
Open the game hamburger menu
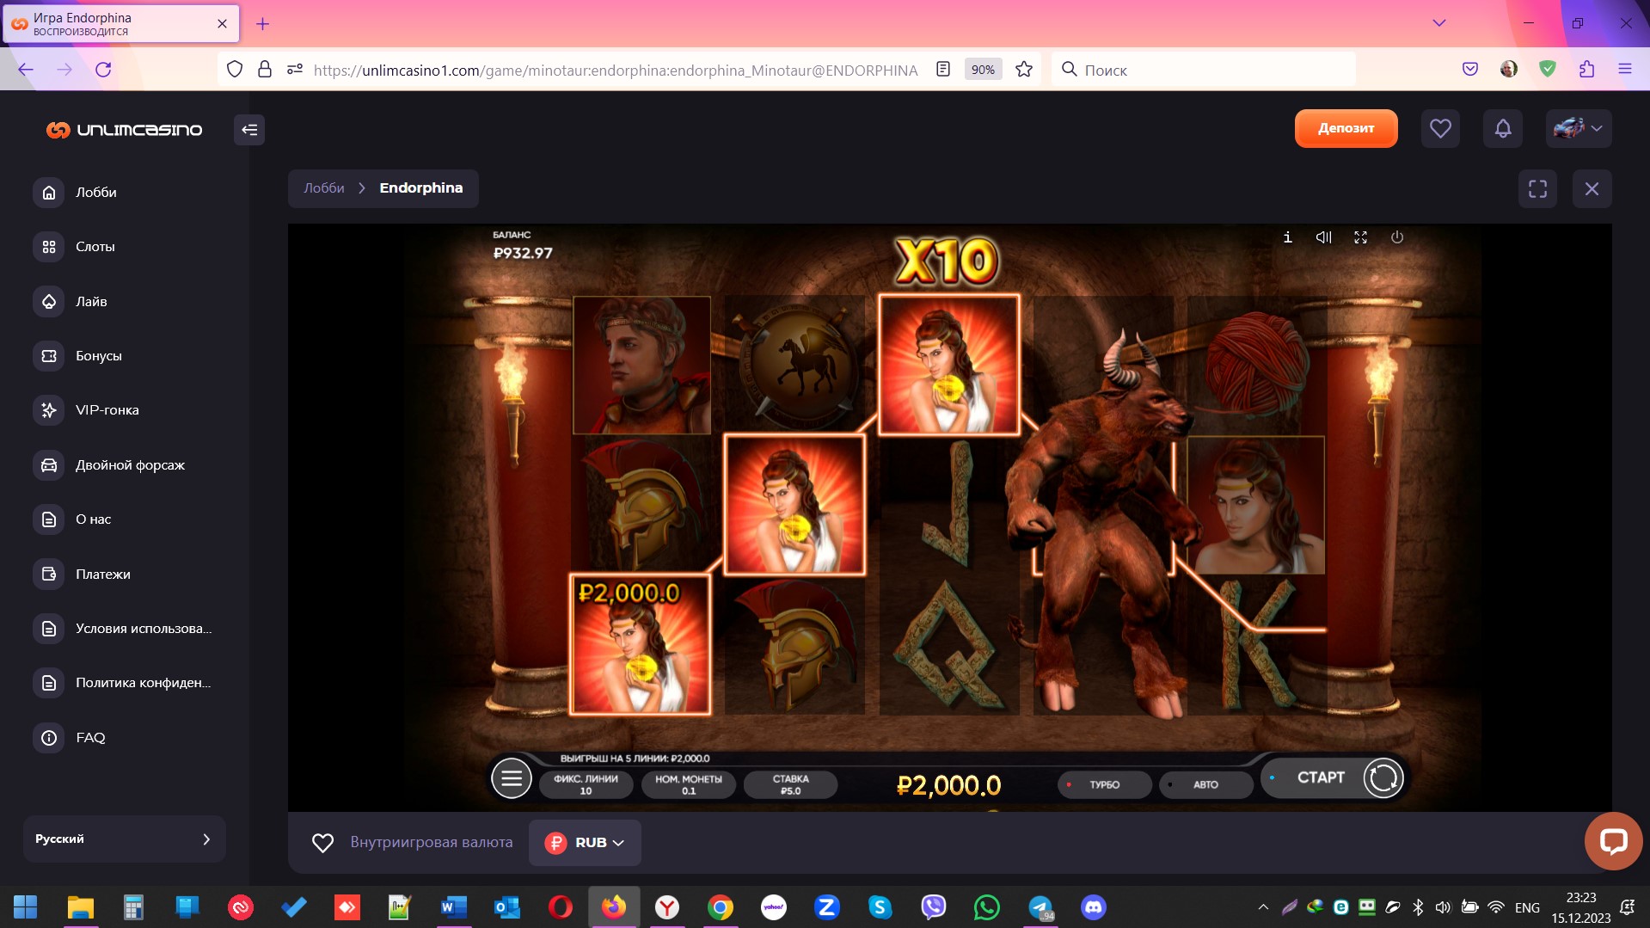pyautogui.click(x=511, y=779)
